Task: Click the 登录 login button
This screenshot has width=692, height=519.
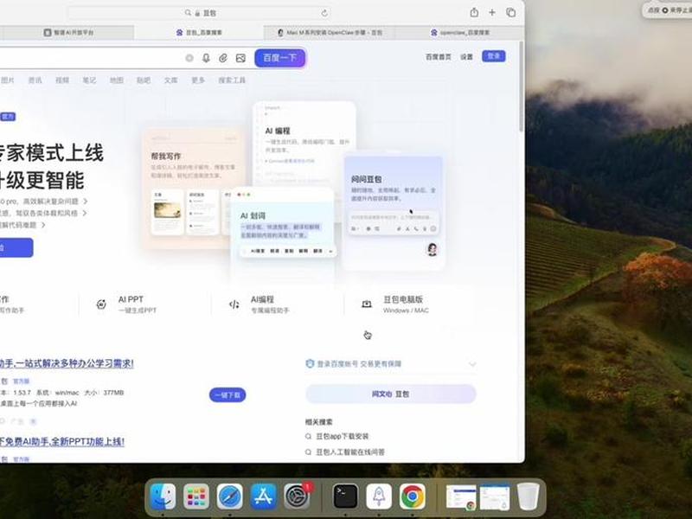Action: tap(493, 56)
